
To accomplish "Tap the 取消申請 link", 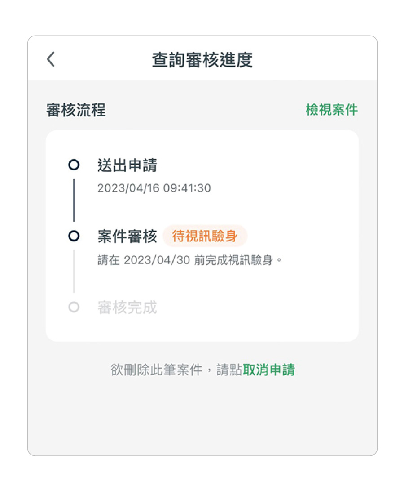I will [x=269, y=370].
